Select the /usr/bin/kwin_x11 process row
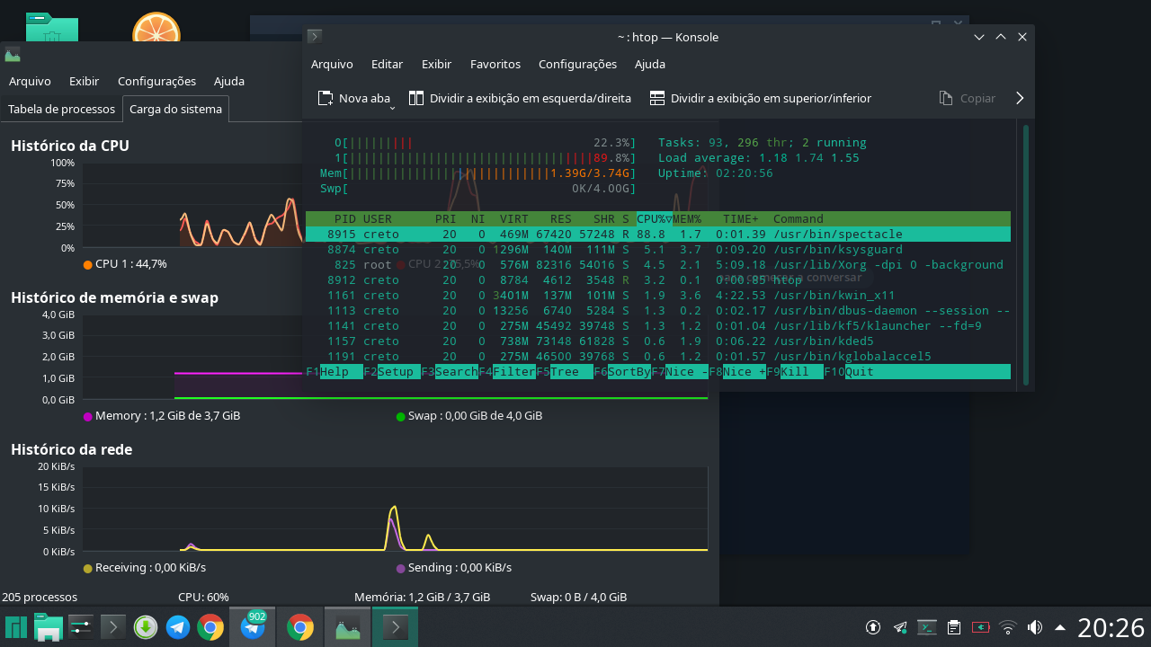Screen dimensions: 1151x647 point(658,296)
